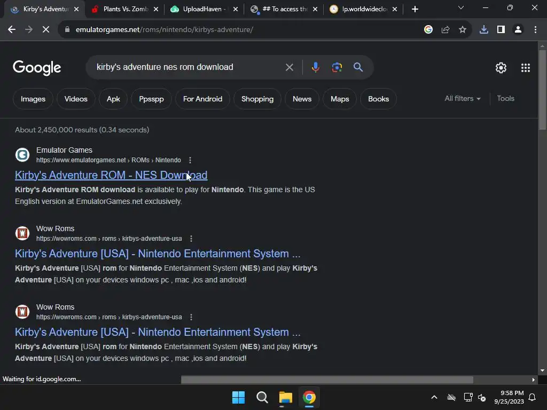Switch to the UploadHaven tab
Viewport: 547px width, 410px height.
click(x=204, y=9)
